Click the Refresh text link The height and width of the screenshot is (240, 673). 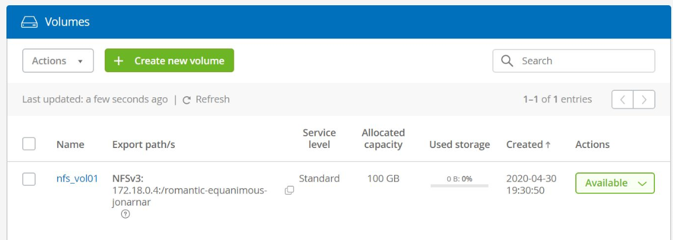click(212, 99)
